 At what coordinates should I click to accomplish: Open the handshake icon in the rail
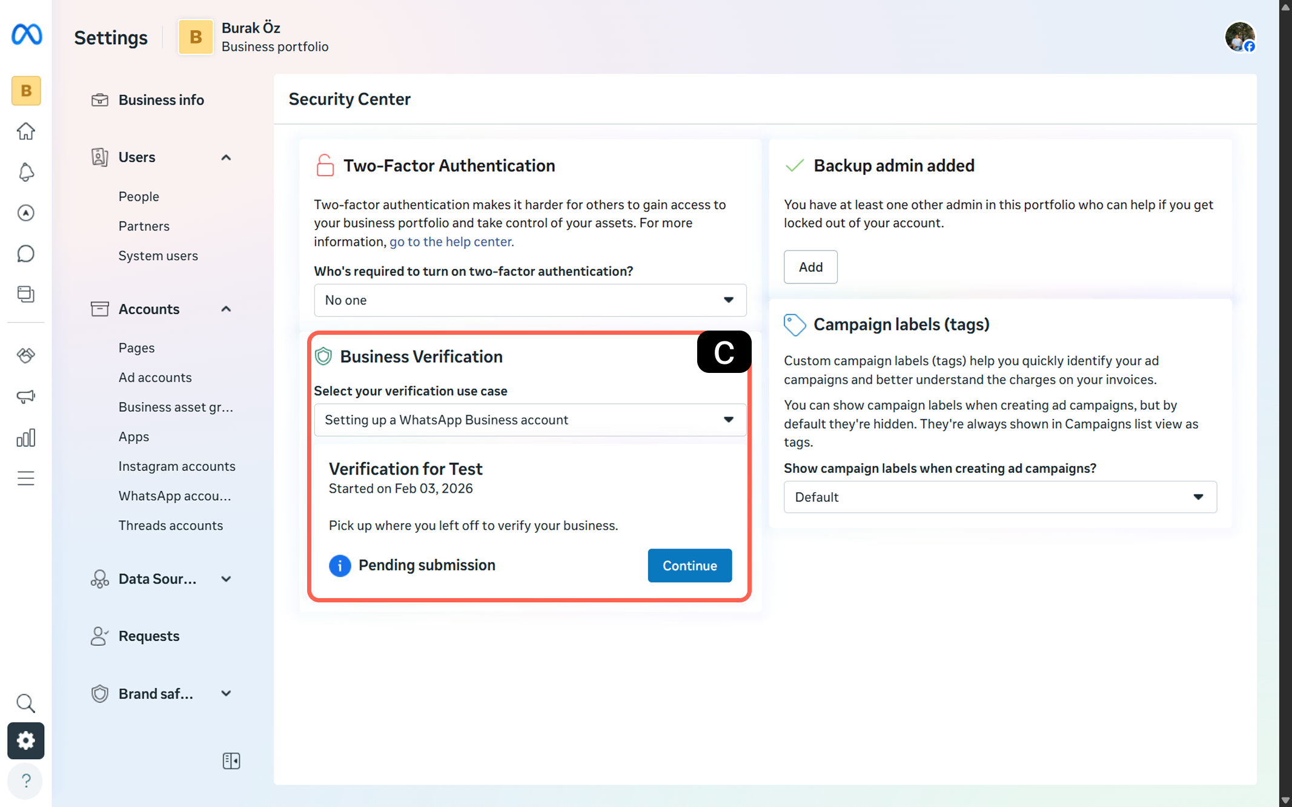[26, 355]
